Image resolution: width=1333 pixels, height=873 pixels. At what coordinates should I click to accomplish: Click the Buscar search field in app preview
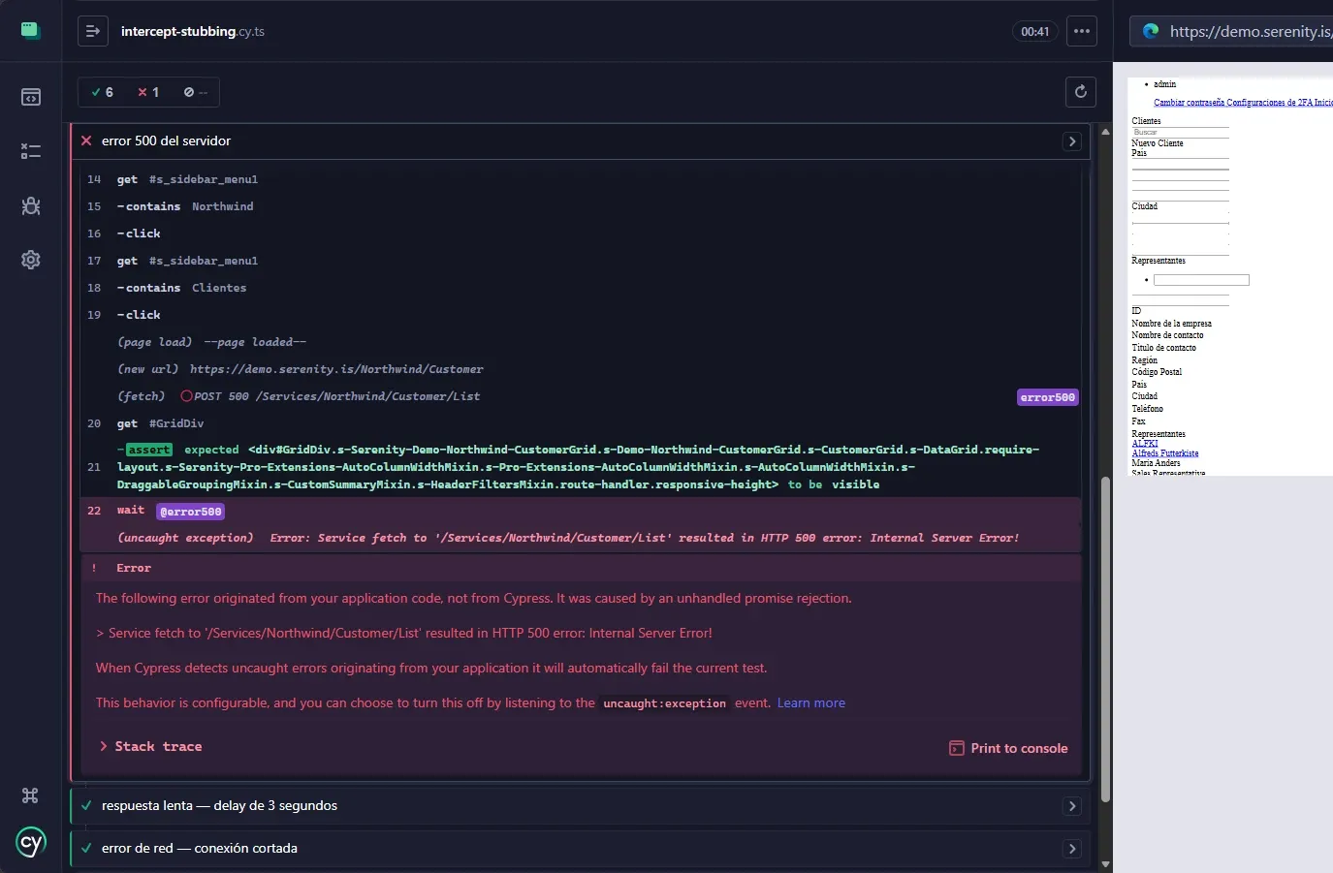point(1180,132)
